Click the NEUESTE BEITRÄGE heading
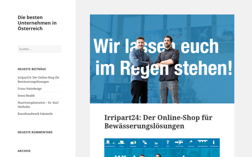Image resolution: width=252 pixels, height=157 pixels. click(x=32, y=69)
